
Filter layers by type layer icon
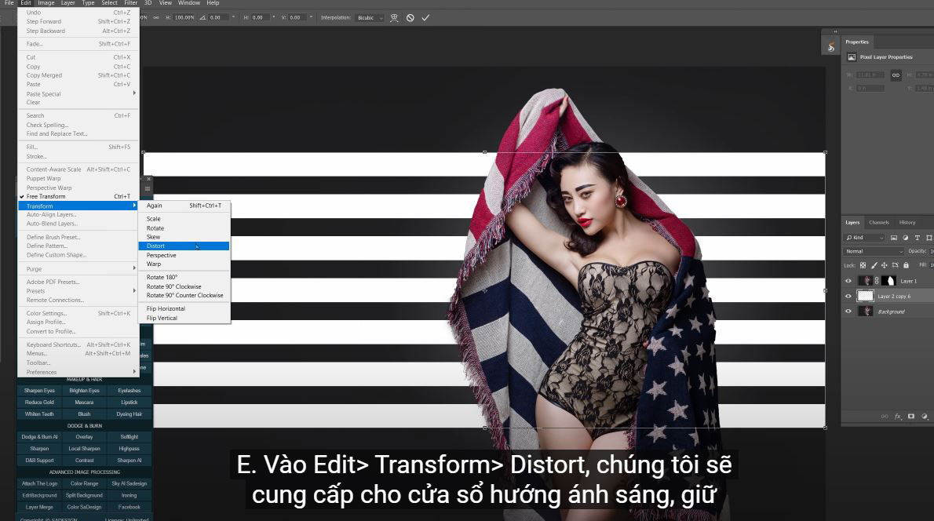(x=918, y=238)
